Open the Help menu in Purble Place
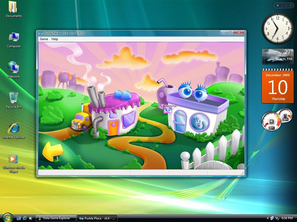 55,39
